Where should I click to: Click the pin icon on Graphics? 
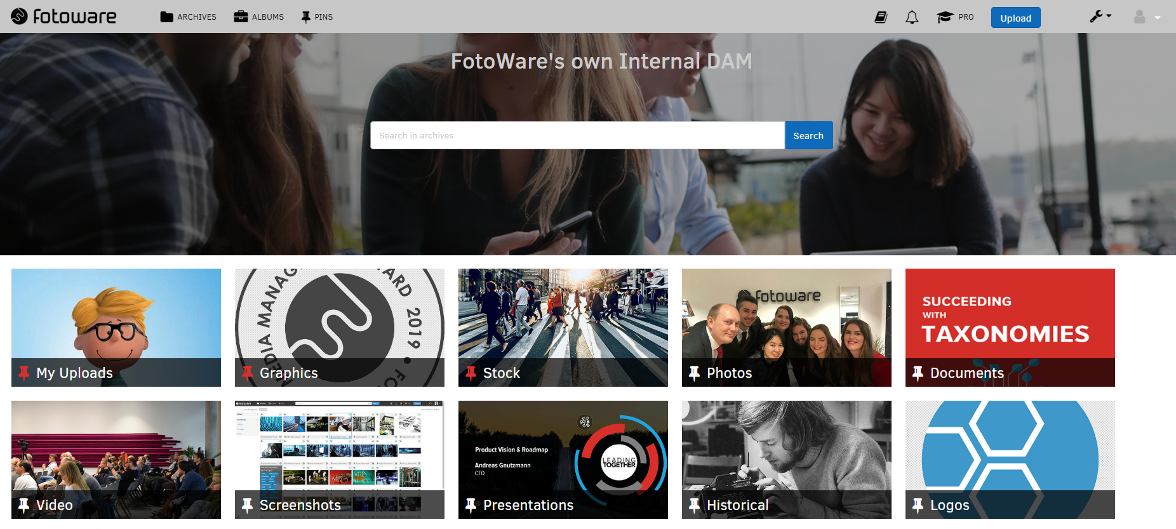[248, 373]
